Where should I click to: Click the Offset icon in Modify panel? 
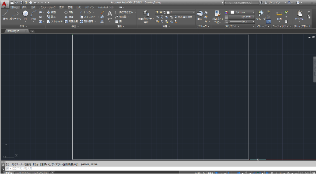point(102,21)
